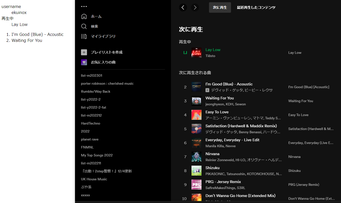
Task: Click the plus icon to create playlist
Action: tap(84, 52)
